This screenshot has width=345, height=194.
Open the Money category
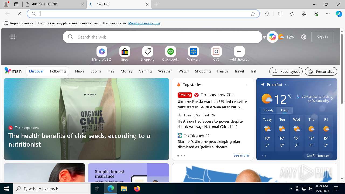126,71
